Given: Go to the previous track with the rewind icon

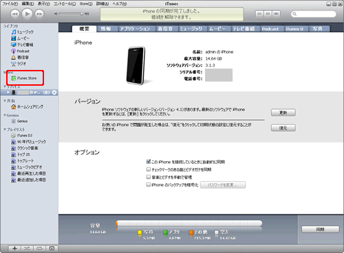Looking at the screenshot, I should pos(15,14).
